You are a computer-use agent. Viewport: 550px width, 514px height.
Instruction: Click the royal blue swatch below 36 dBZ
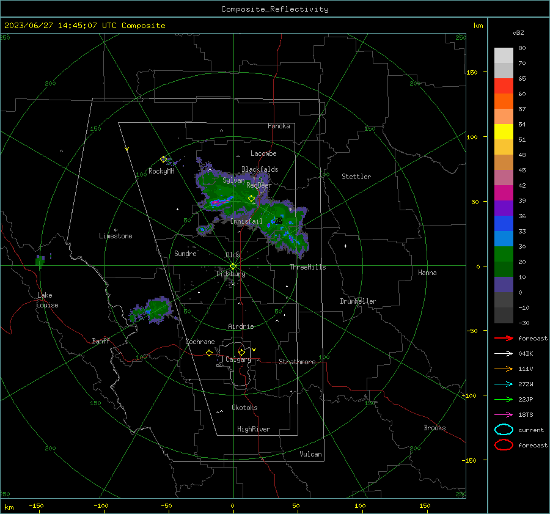point(504,224)
